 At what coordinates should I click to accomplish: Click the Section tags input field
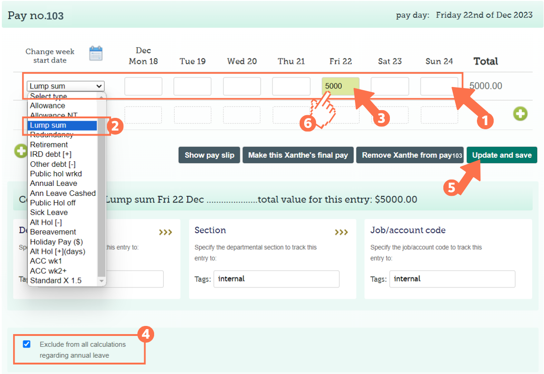pyautogui.click(x=276, y=279)
